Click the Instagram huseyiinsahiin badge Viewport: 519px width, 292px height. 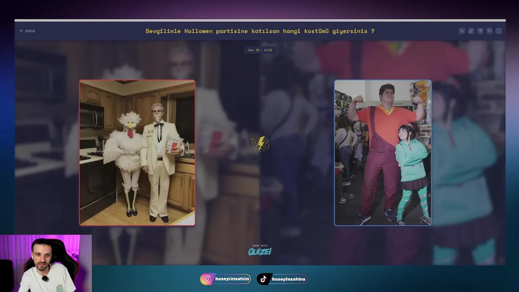[225, 279]
